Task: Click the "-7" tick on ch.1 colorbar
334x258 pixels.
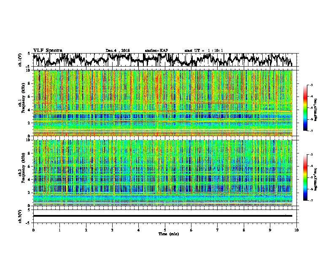Action: click(x=311, y=131)
